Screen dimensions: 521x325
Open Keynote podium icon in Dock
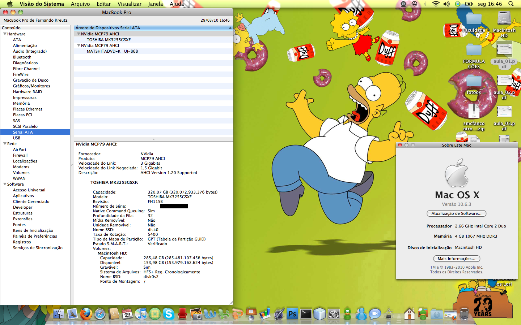pos(251,314)
